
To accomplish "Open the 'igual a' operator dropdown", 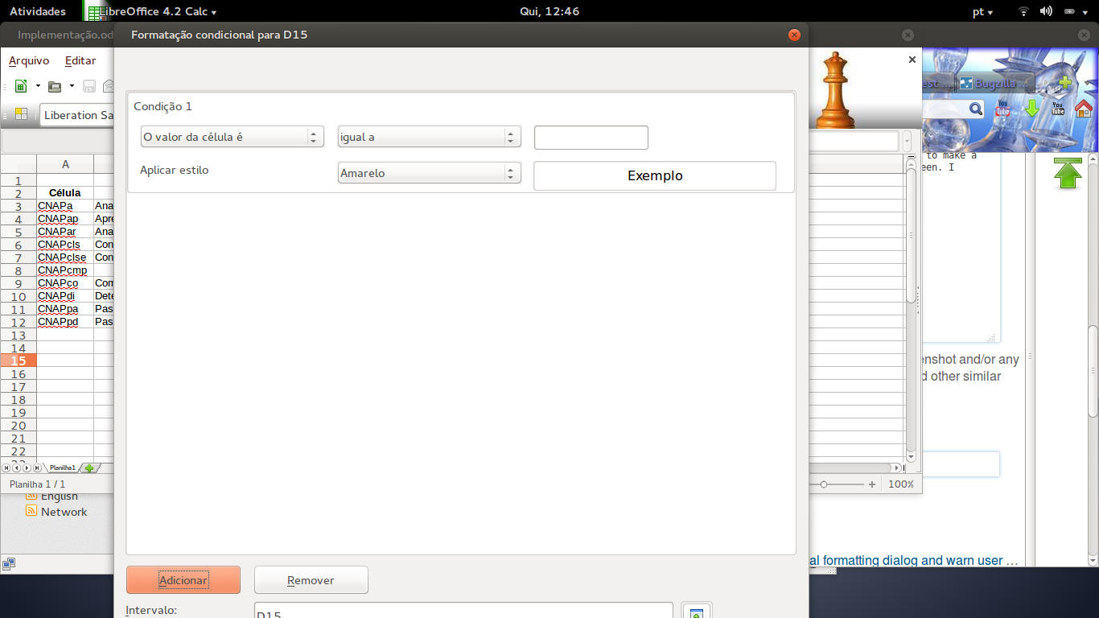I will coord(429,137).
